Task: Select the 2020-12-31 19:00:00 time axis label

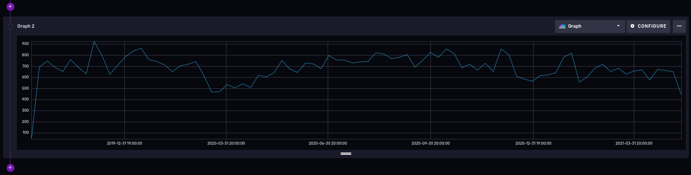Action: pos(533,143)
